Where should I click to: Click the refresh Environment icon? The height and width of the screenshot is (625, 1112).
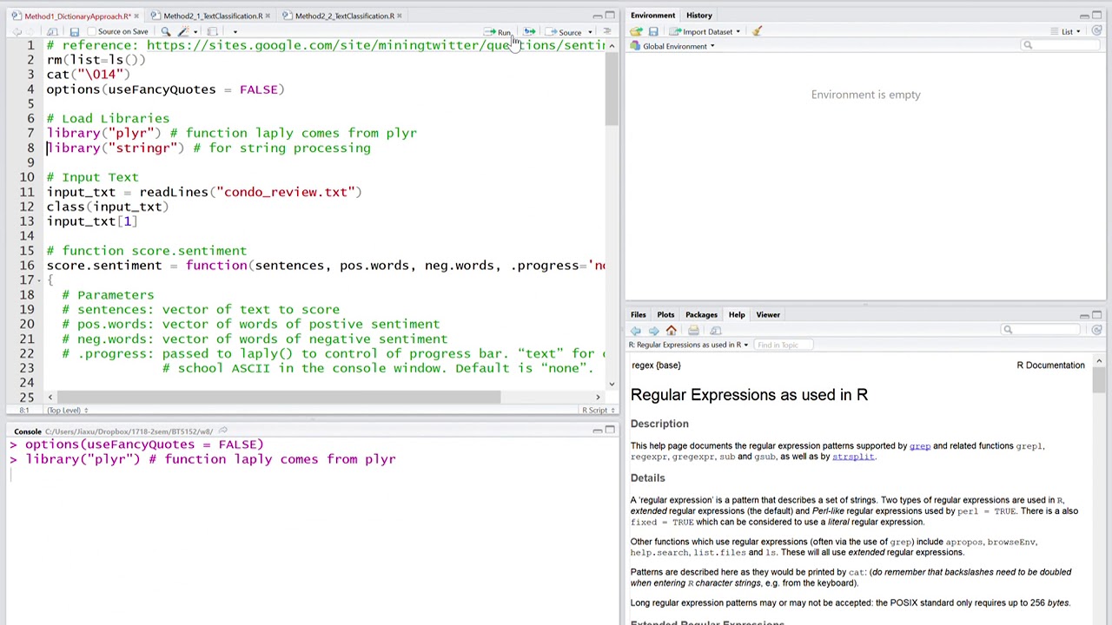click(1096, 32)
